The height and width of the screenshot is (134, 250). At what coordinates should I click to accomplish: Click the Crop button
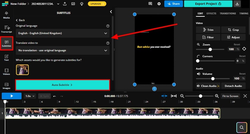click(x=233, y=30)
